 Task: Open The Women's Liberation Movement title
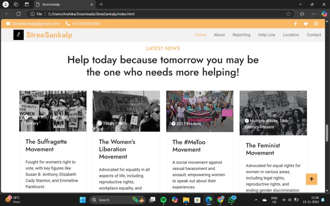pyautogui.click(x=117, y=149)
